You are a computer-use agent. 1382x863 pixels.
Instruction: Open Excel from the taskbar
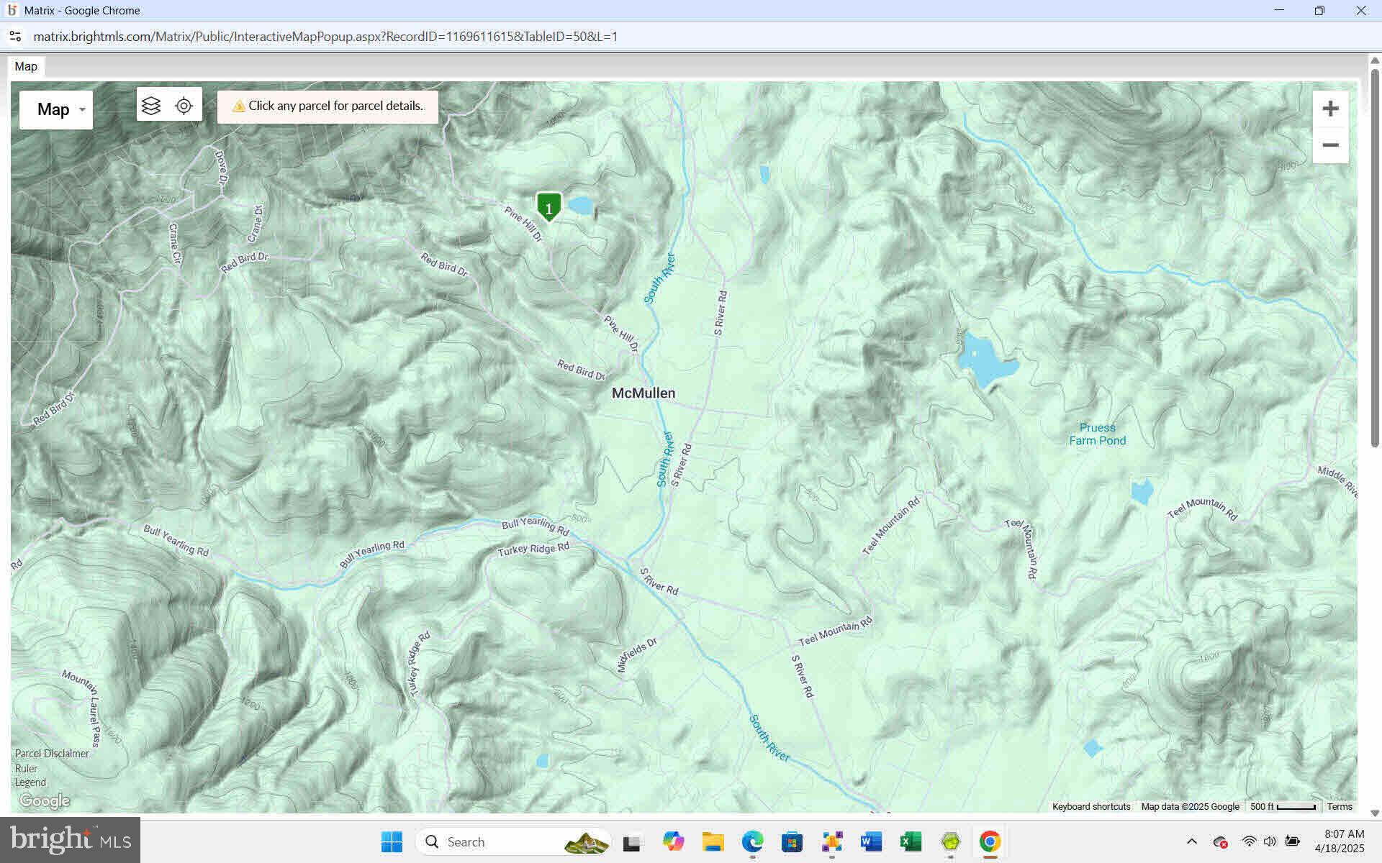(911, 841)
